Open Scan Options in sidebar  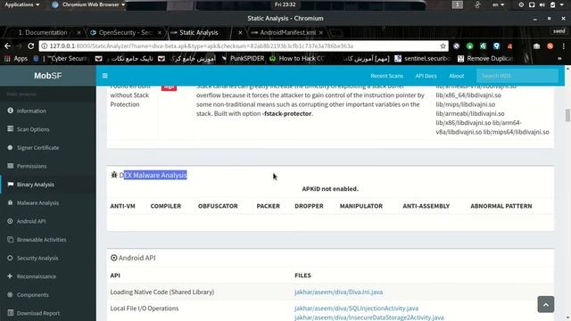33,129
